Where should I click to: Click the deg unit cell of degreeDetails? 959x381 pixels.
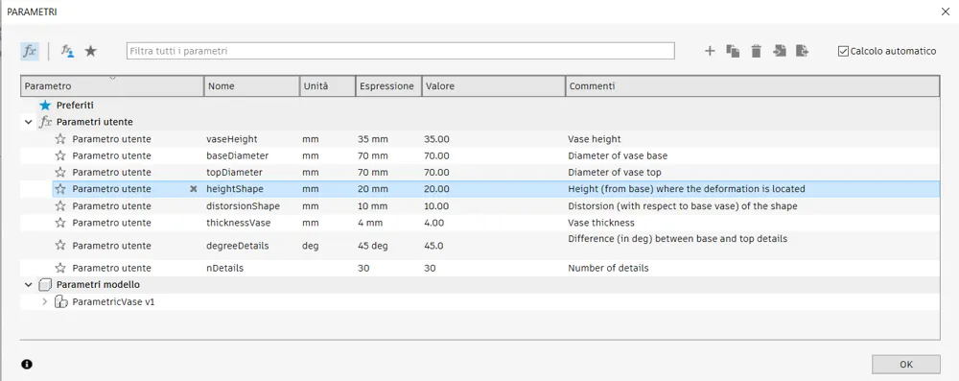[310, 246]
